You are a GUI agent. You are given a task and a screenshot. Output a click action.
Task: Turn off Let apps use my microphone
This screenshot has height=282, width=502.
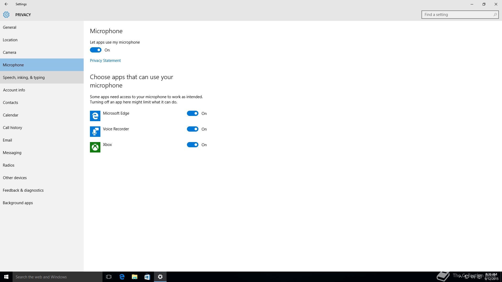tap(96, 50)
